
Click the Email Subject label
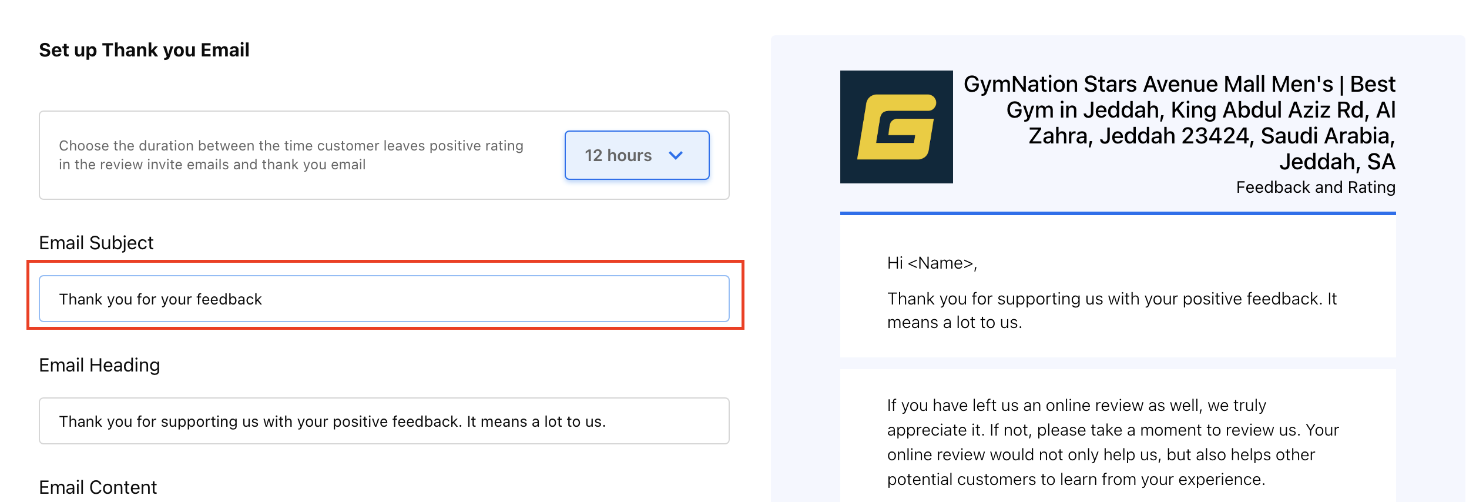[x=96, y=243]
